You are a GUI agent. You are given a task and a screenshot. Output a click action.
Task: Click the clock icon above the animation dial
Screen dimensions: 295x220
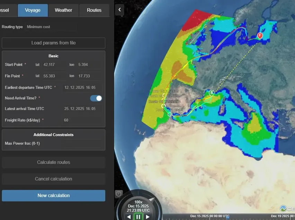pyautogui.click(x=119, y=194)
